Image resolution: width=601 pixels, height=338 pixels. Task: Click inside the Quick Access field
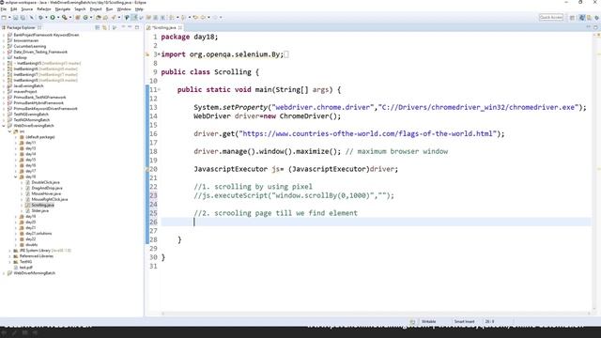pos(551,17)
